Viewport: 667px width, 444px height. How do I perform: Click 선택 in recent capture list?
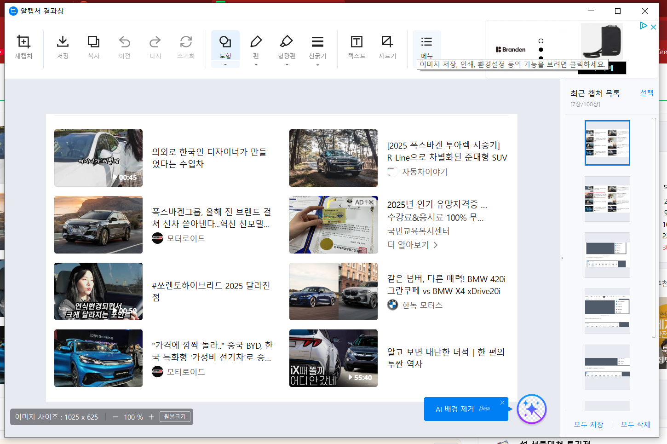pos(647,93)
